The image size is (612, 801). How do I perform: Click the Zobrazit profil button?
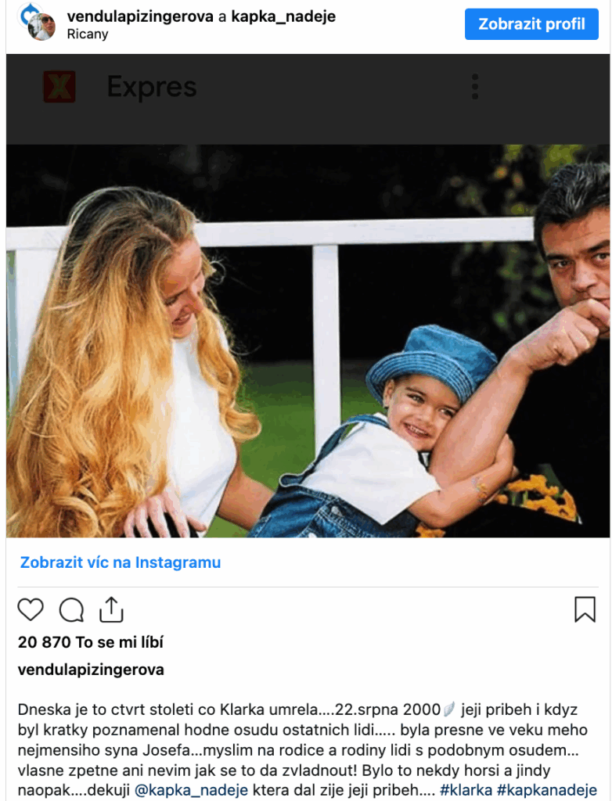click(531, 24)
